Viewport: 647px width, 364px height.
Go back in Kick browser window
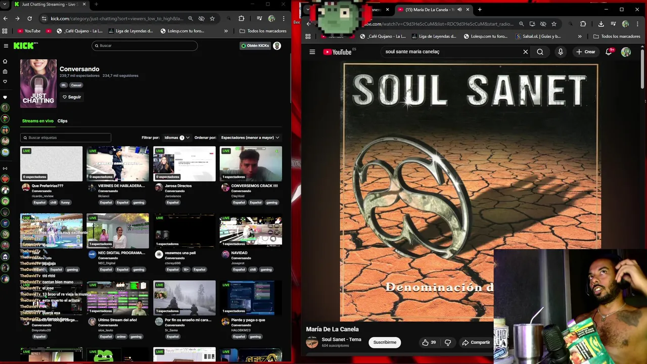point(6,19)
